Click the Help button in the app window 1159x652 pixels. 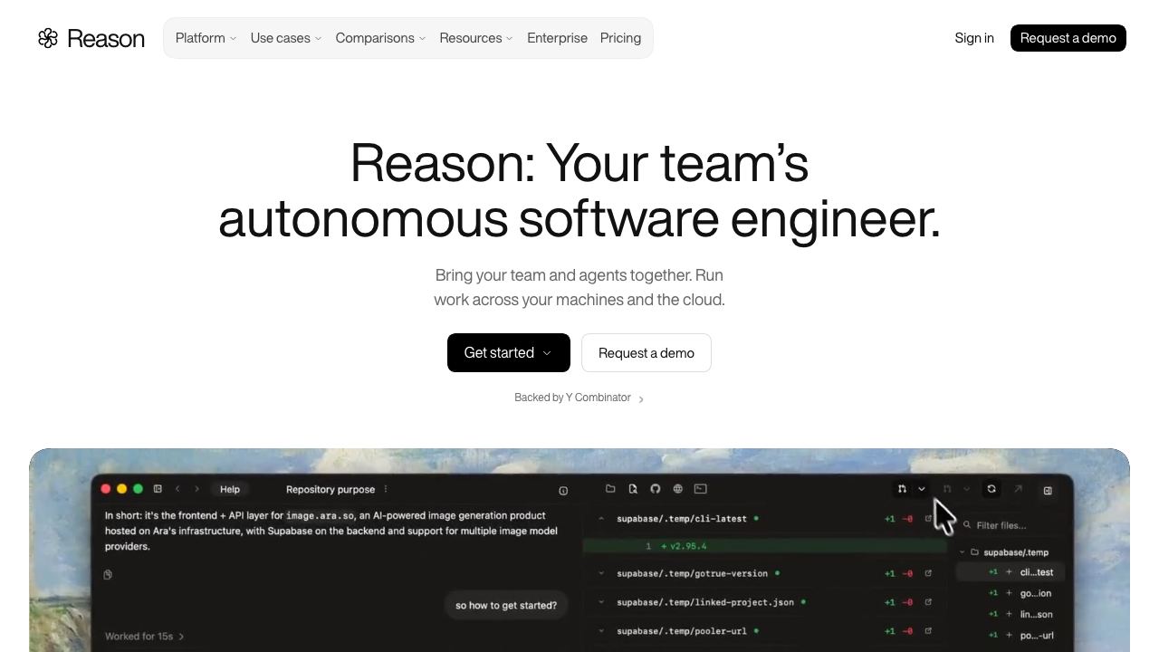pyautogui.click(x=230, y=489)
